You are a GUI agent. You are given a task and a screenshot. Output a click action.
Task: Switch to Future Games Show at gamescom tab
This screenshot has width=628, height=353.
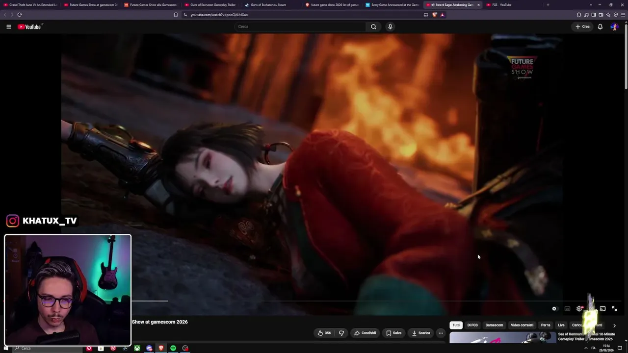click(x=91, y=5)
